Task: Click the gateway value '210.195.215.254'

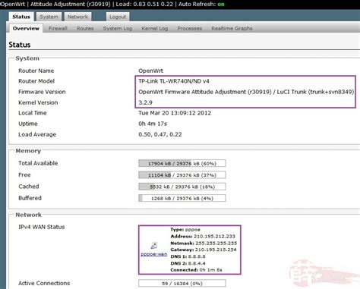Action: 216,250
